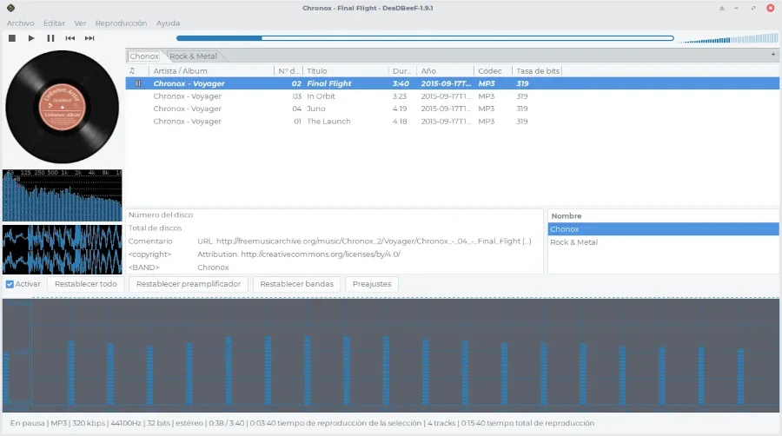The image size is (782, 436).
Task: Pause the current track
Action: coord(51,38)
